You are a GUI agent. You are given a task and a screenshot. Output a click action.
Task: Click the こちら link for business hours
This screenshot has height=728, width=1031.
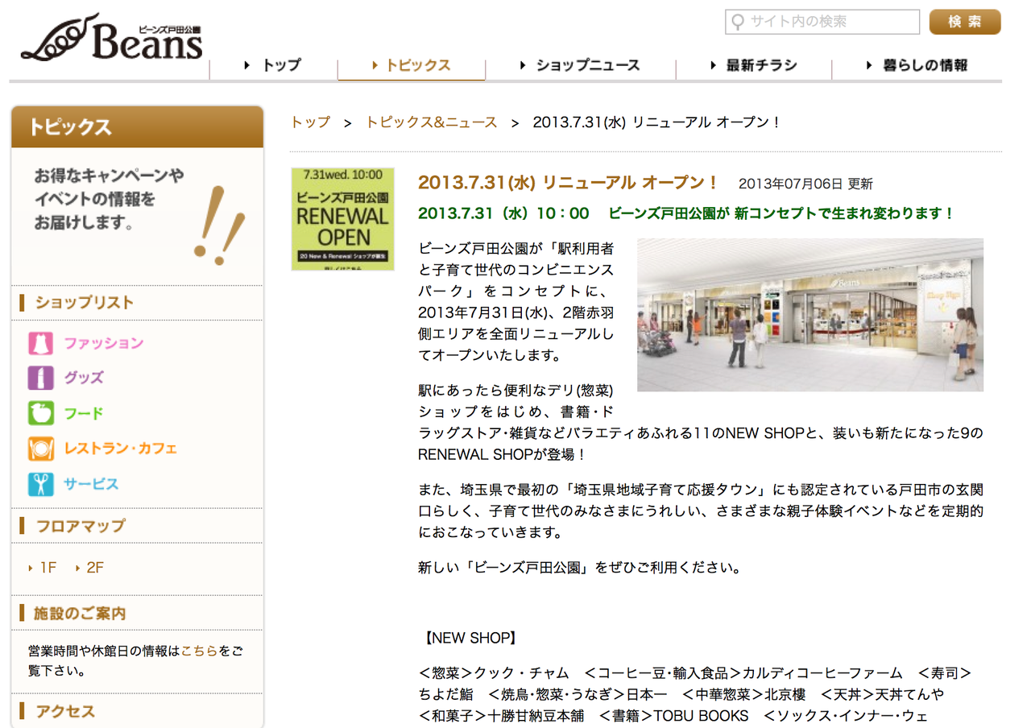200,651
